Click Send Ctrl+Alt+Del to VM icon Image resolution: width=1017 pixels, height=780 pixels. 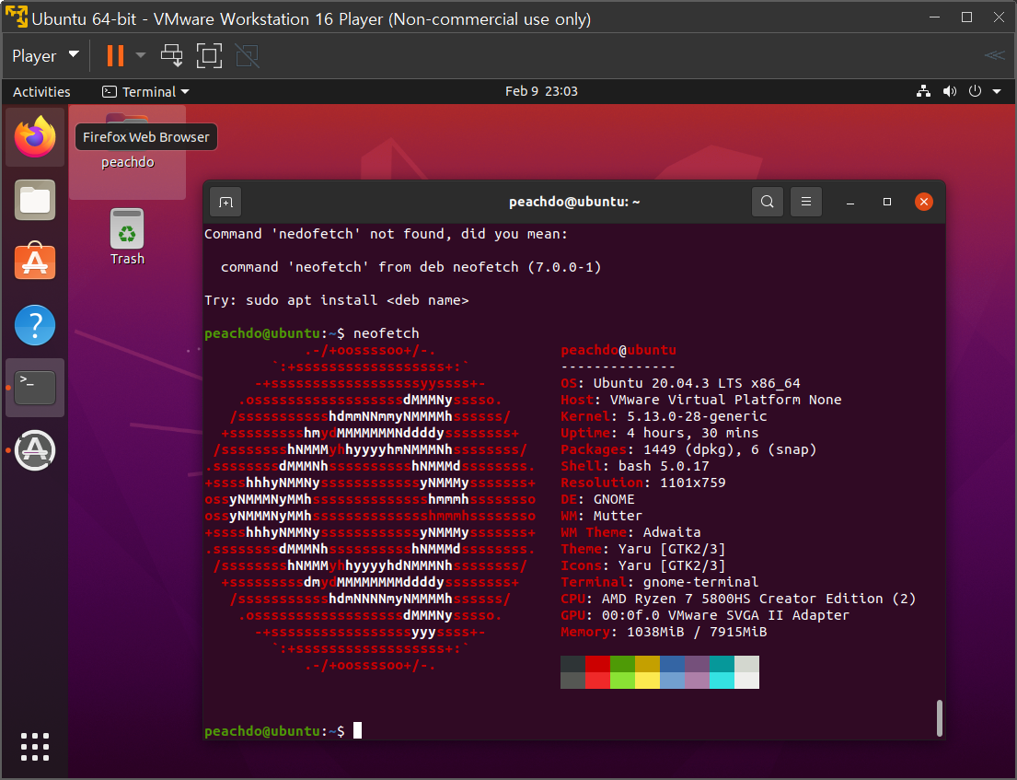172,56
